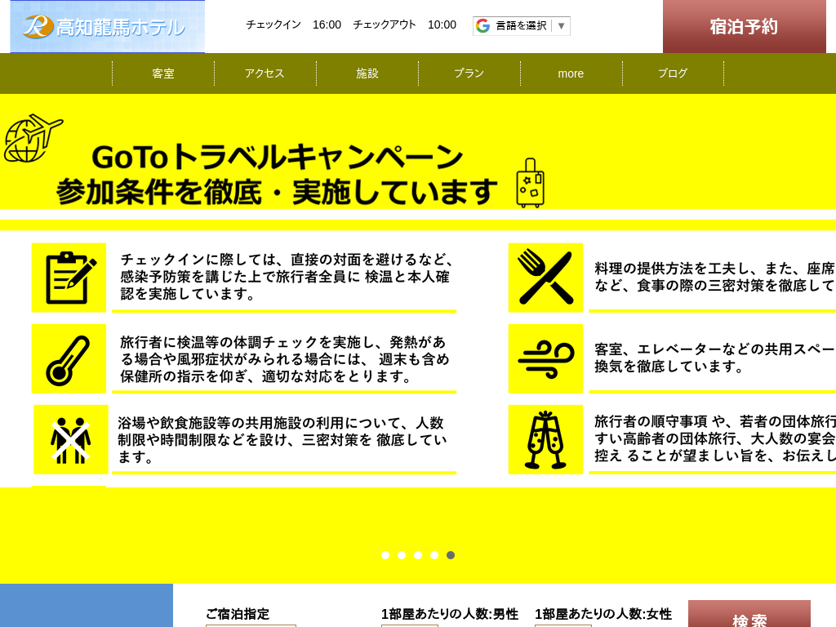
Task: Click the 宿泊予約 reservation button
Action: coord(745,27)
